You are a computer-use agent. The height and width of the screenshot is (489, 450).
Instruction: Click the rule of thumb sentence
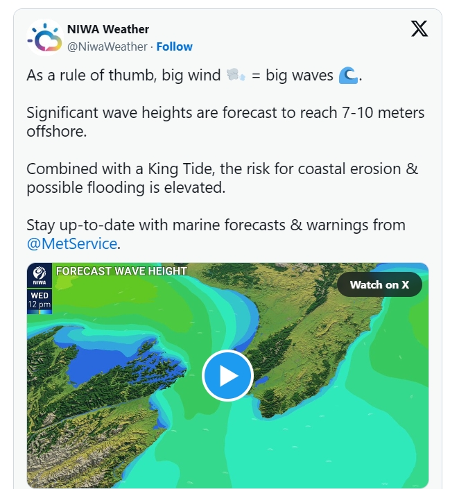pyautogui.click(x=194, y=76)
